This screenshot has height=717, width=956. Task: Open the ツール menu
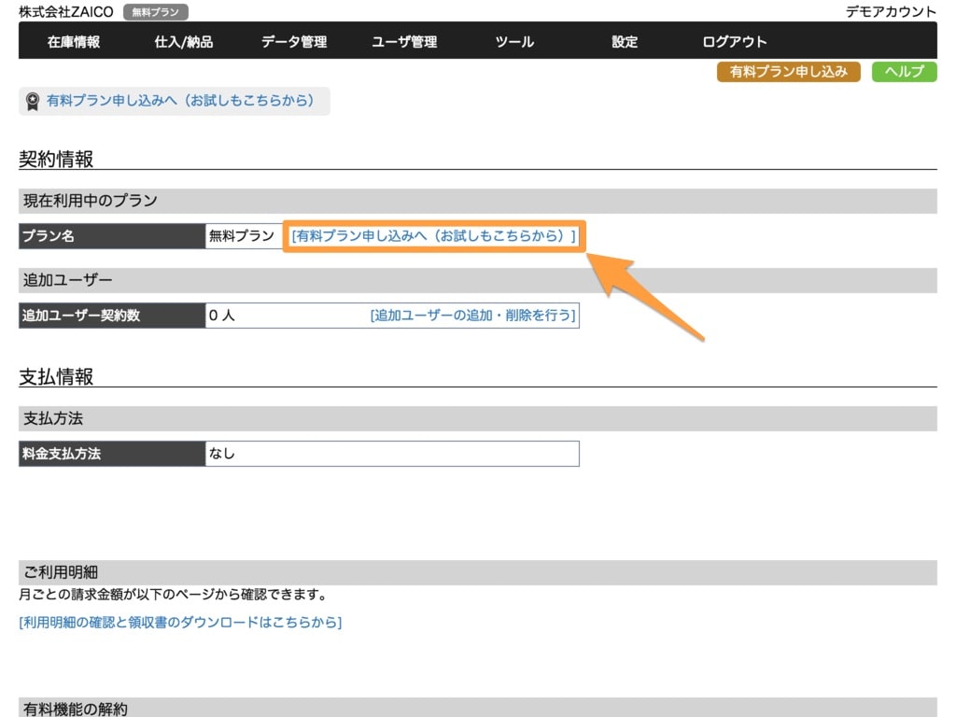(x=514, y=41)
